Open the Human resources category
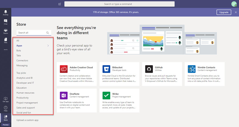 pos(25,93)
